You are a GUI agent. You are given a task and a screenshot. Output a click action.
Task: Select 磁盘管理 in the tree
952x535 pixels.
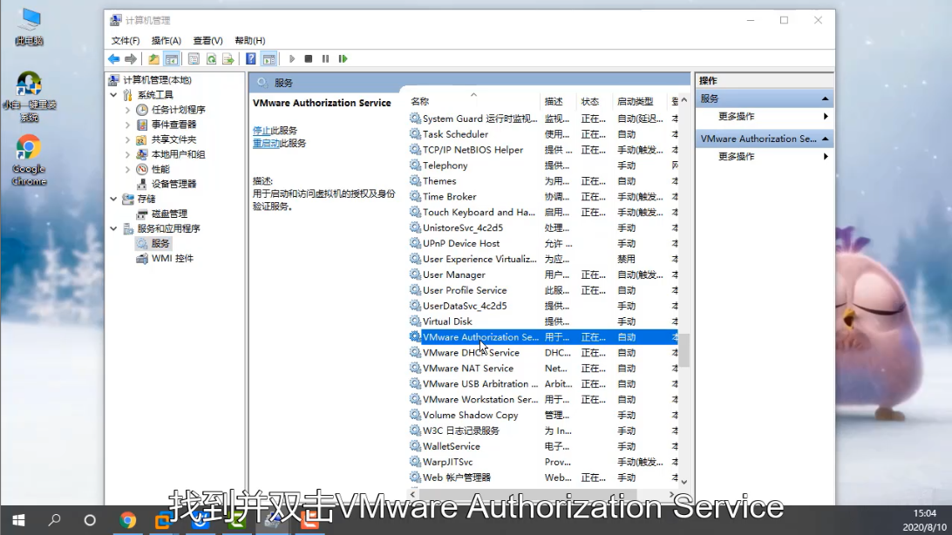(x=169, y=213)
